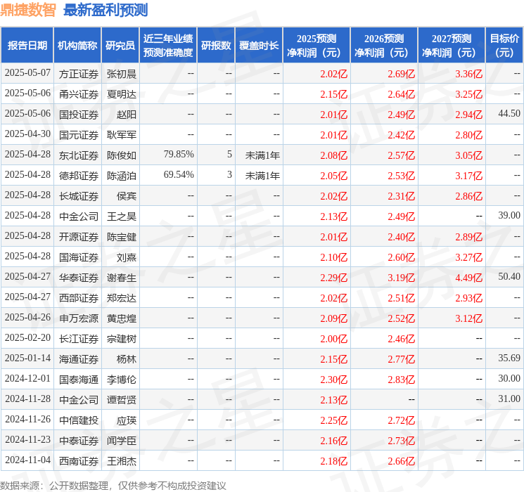Click institution 海通证券
The width and height of the screenshot is (524, 492).
pos(79,359)
